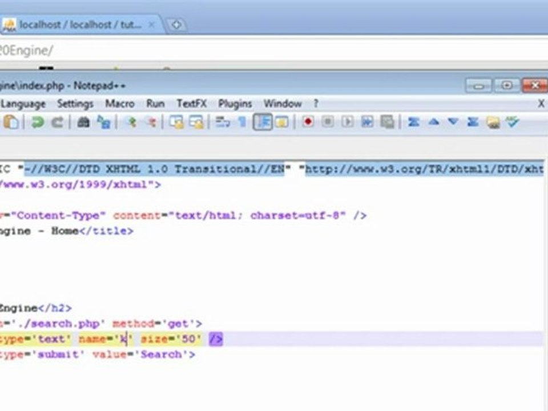Open the Window menu
This screenshot has height=411, width=548.
pos(283,104)
